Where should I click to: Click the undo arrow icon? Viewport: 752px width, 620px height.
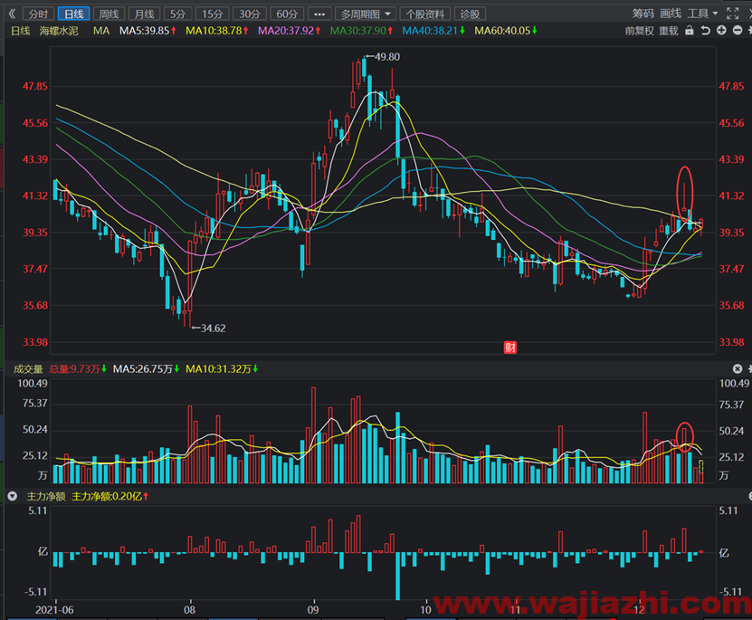click(x=705, y=30)
